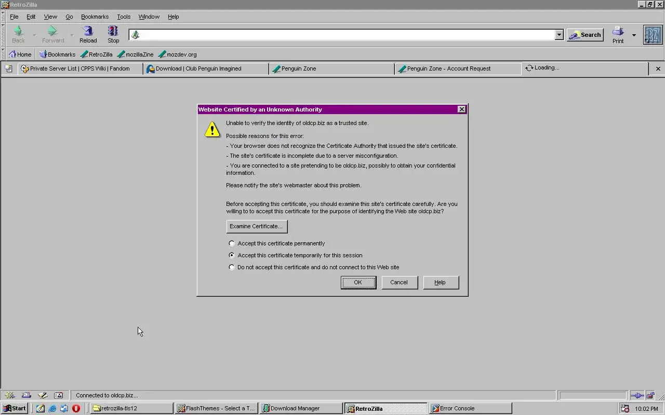665x415 pixels.
Task: Click the Examine Certificate... button
Action: (x=257, y=226)
